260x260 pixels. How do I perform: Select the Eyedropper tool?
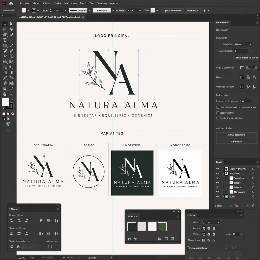(x=11, y=89)
